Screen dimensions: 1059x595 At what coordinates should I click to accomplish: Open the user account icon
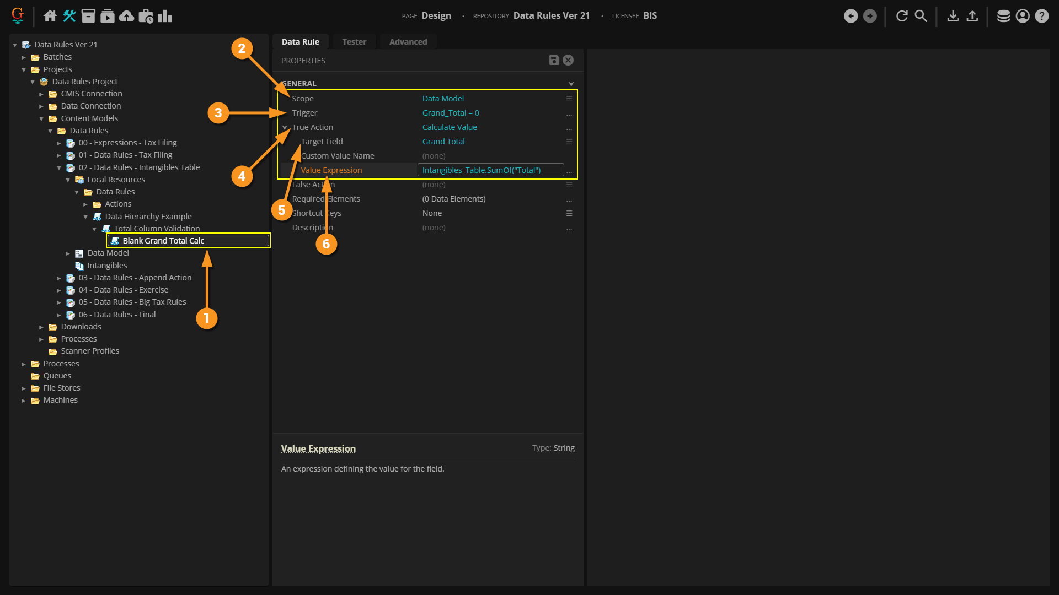pyautogui.click(x=1023, y=16)
